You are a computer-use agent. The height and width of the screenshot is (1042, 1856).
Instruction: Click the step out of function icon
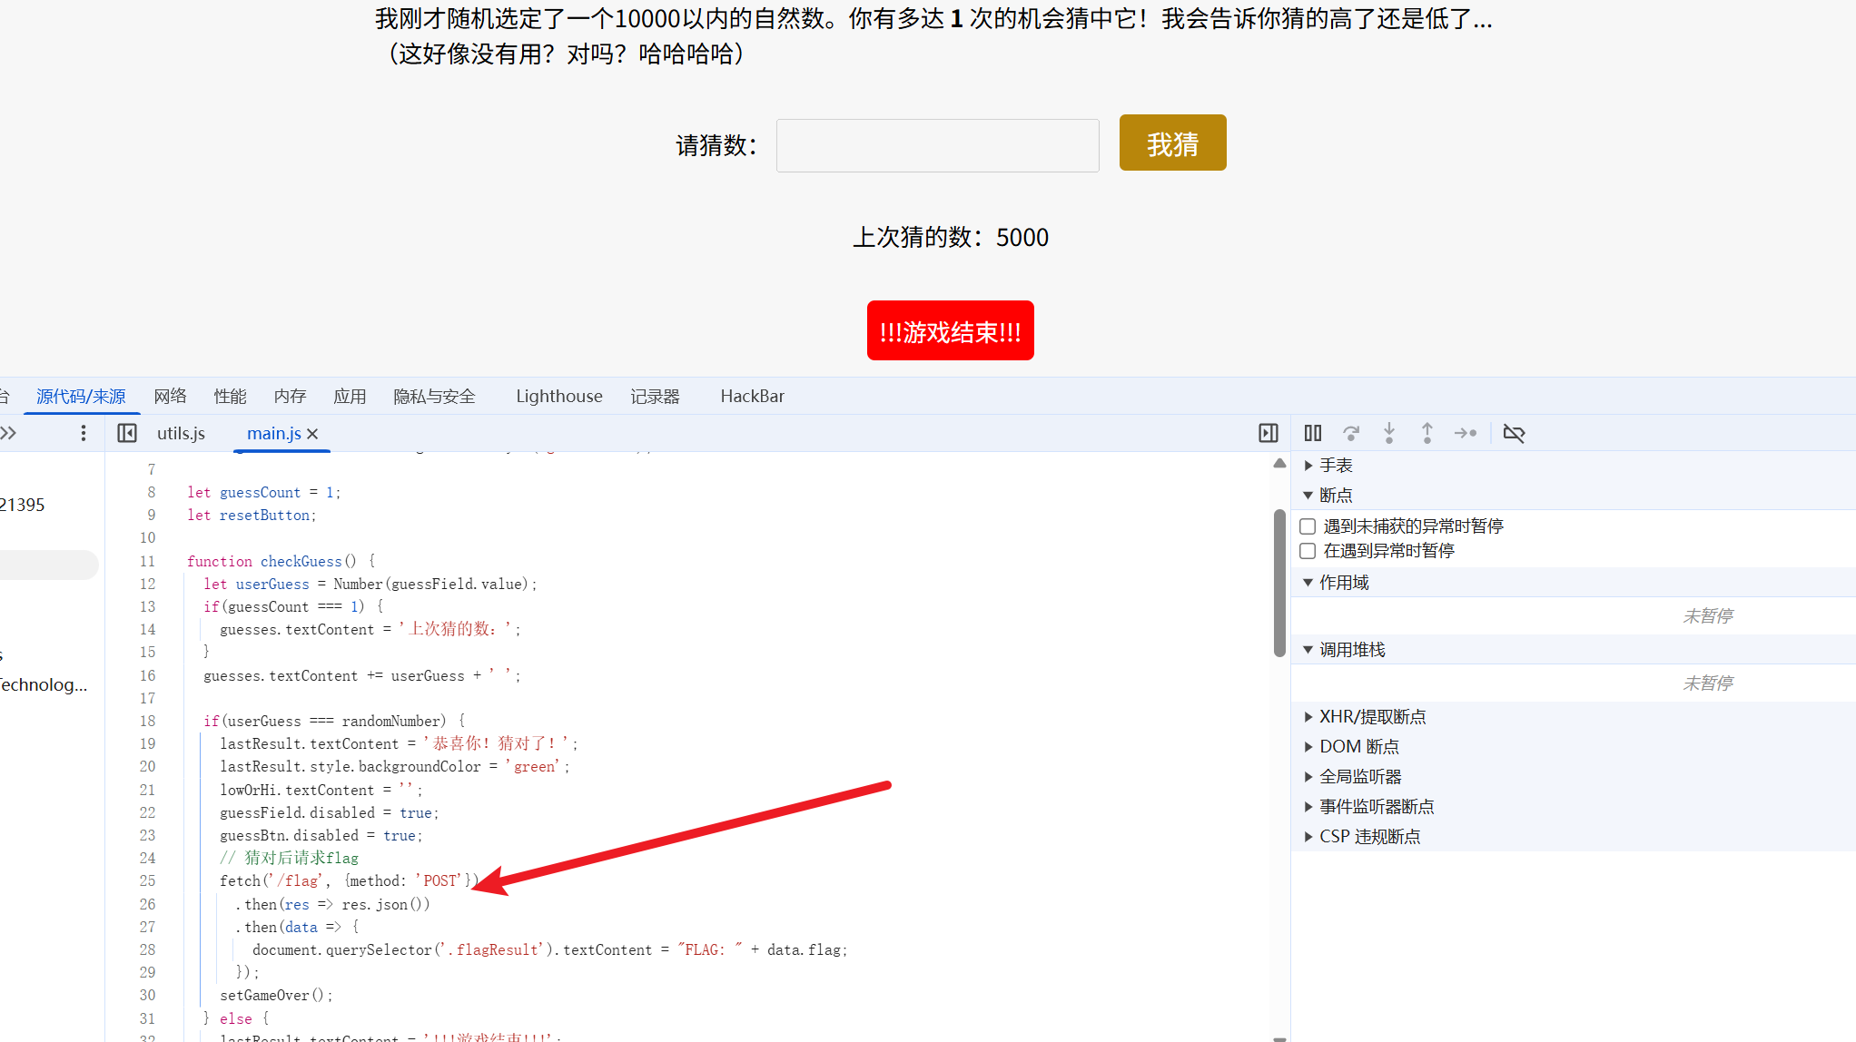[x=1427, y=433]
